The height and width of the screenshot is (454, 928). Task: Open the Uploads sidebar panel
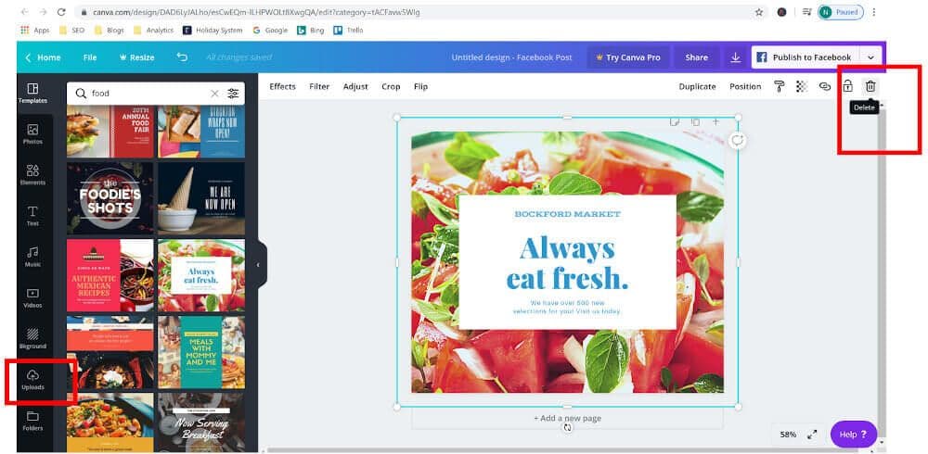coord(33,380)
